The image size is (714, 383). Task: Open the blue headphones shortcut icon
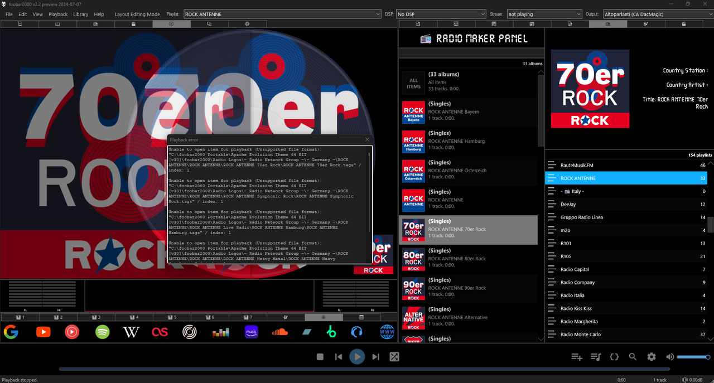tap(357, 332)
